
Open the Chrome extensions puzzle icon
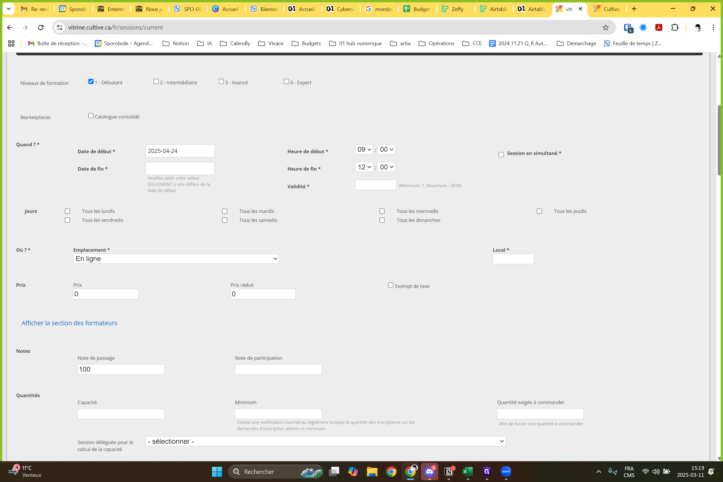point(674,27)
